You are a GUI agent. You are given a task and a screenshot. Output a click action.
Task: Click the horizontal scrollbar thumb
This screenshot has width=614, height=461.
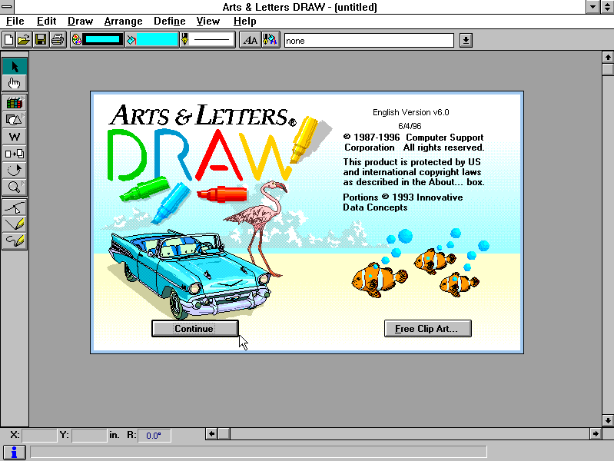[224, 433]
